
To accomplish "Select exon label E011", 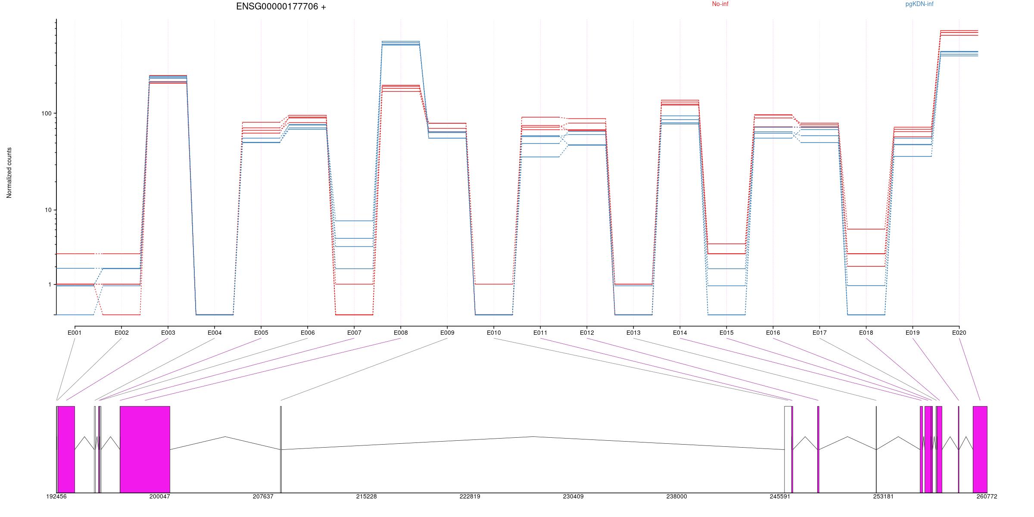I will (540, 333).
